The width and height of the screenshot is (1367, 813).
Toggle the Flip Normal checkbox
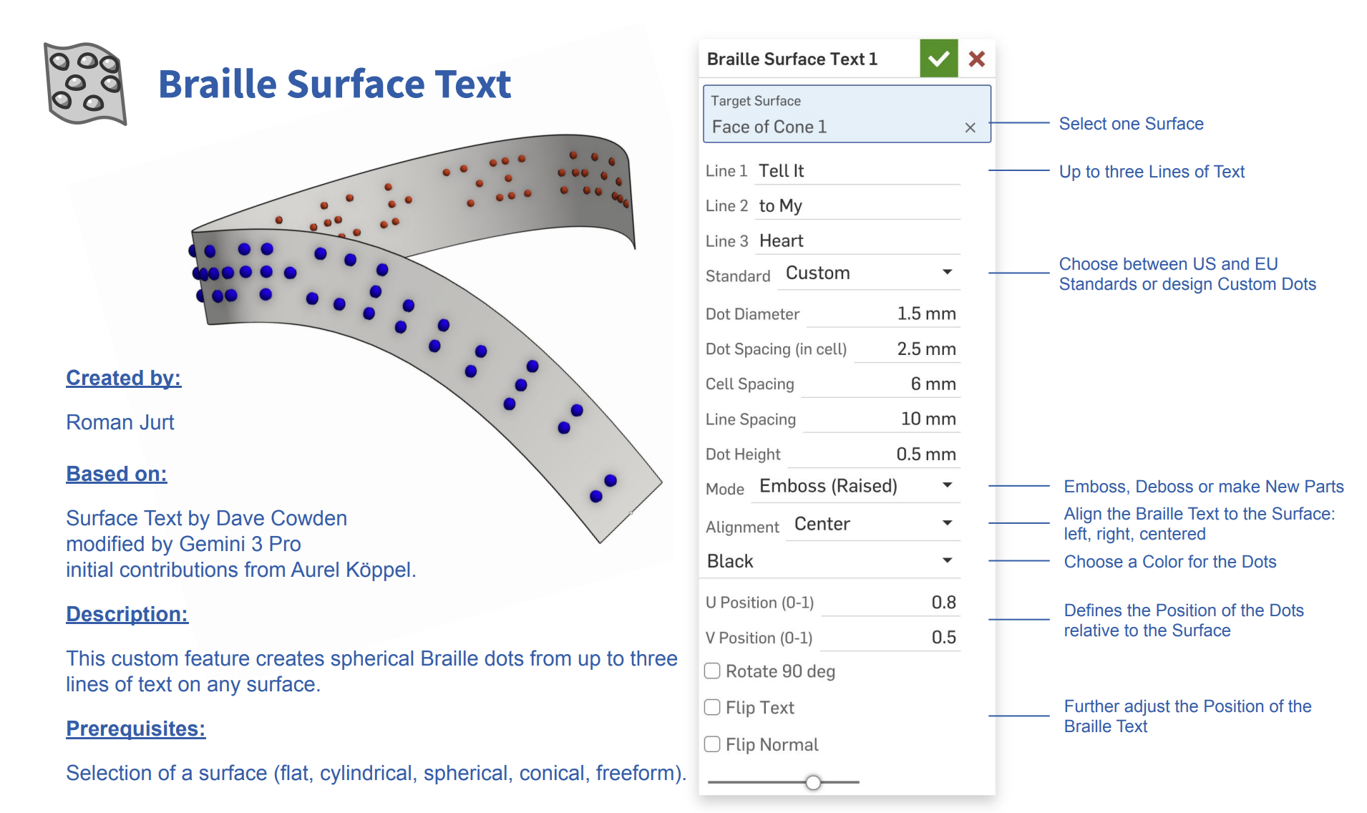712,744
